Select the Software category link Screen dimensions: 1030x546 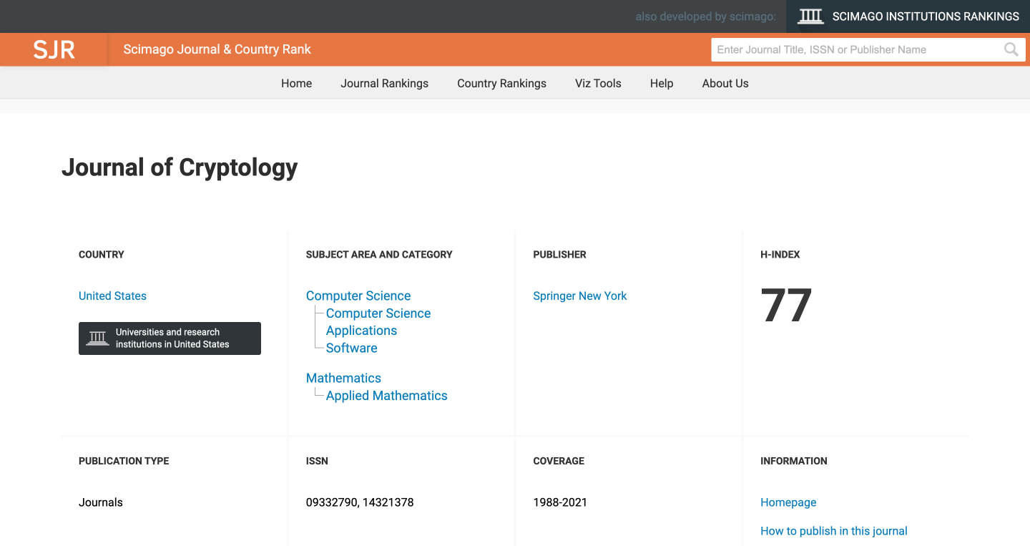click(x=352, y=348)
